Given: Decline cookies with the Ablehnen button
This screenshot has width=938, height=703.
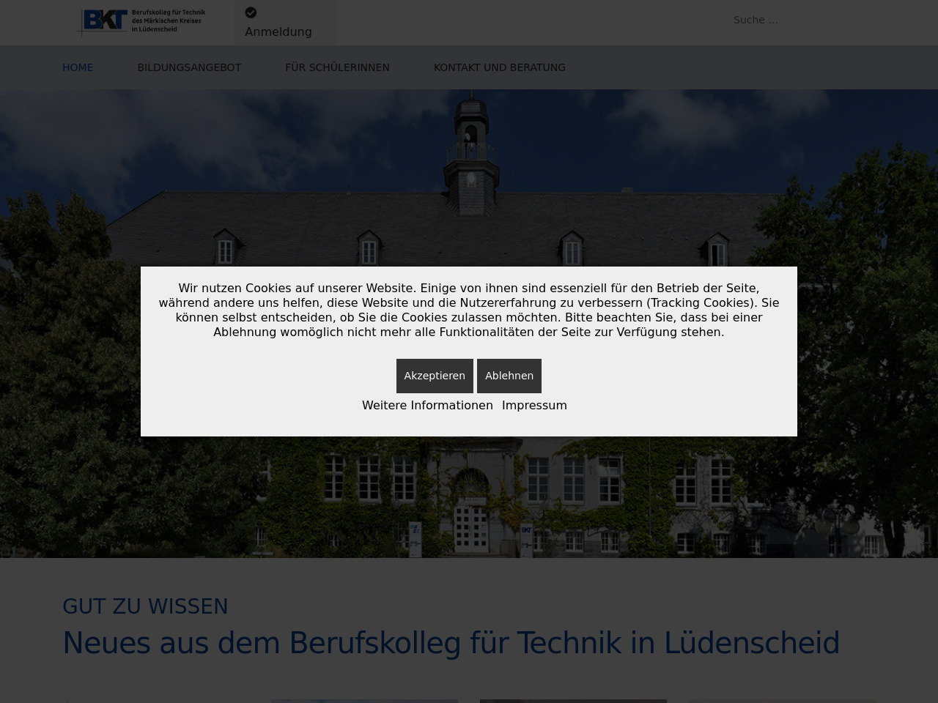Looking at the screenshot, I should tap(509, 376).
